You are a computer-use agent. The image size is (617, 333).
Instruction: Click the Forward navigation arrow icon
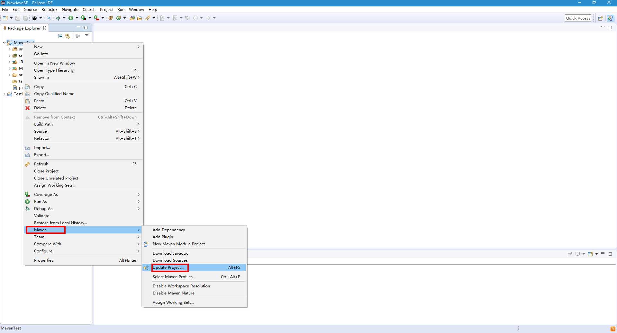(x=208, y=18)
